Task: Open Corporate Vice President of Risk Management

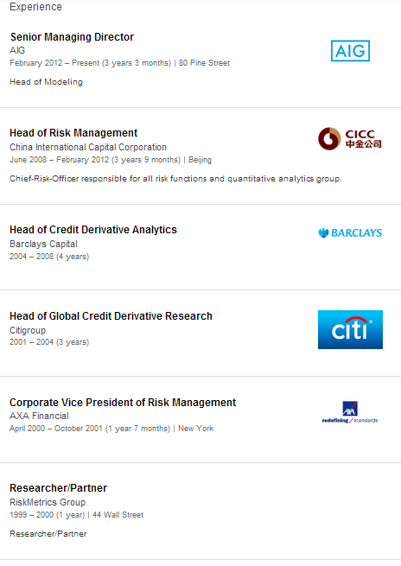Action: click(123, 403)
